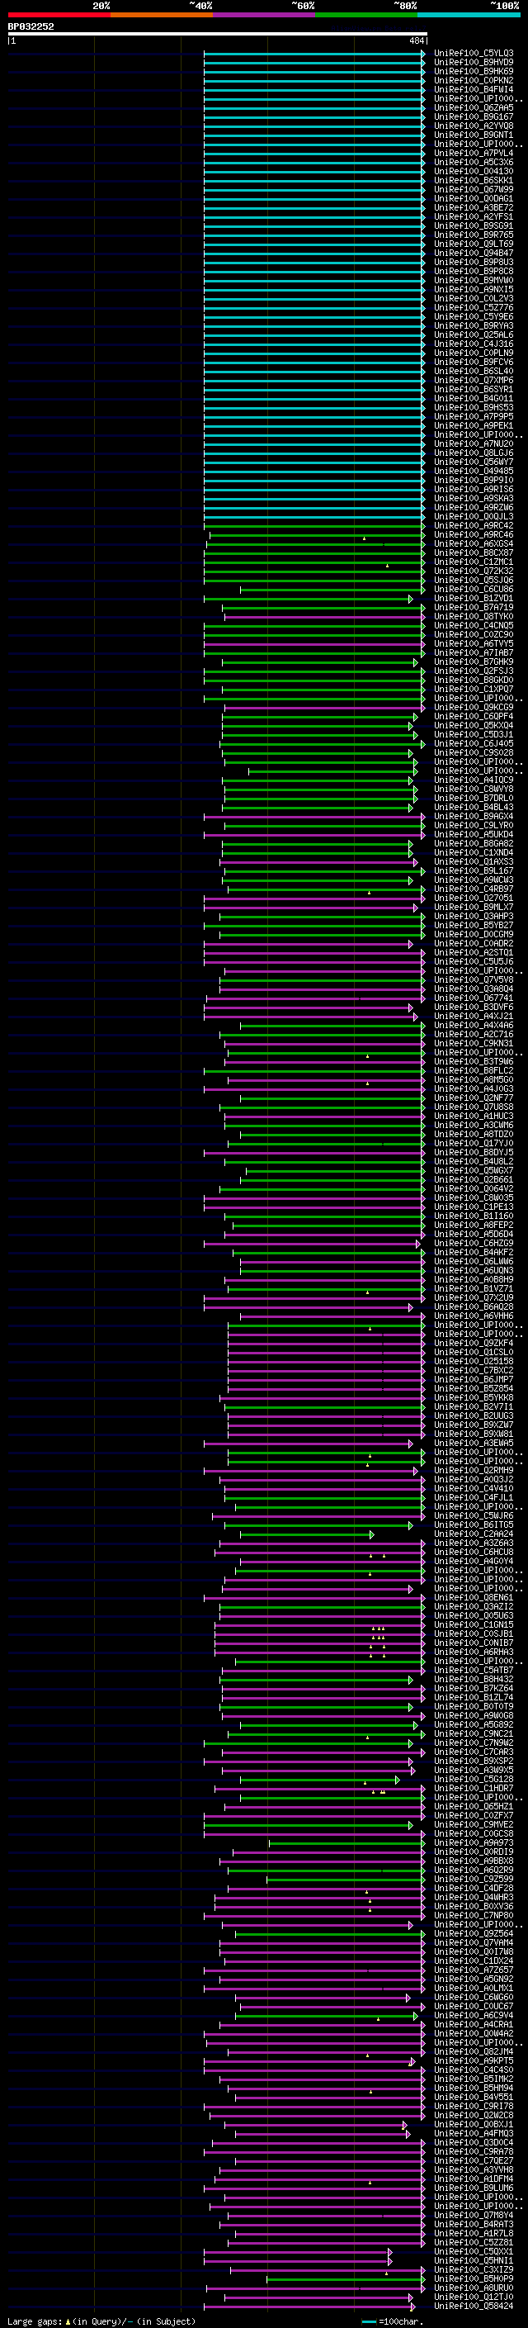The image size is (528, 2328).
Task: Select hit label UniRef100_A9RC46
Action: click(474, 535)
